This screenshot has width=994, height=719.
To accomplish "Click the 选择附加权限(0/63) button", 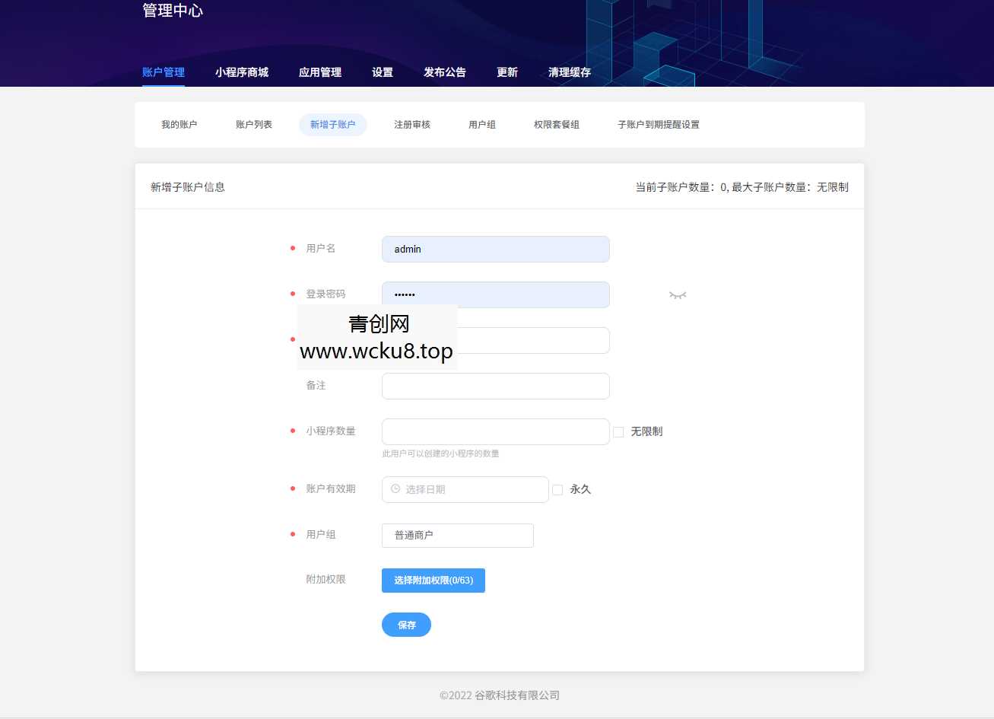I will (433, 580).
